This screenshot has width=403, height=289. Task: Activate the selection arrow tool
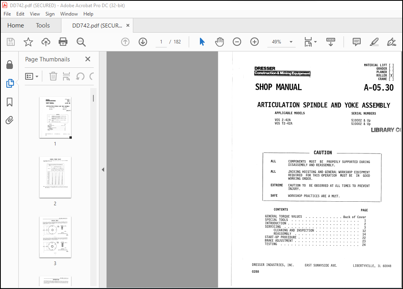[202, 42]
